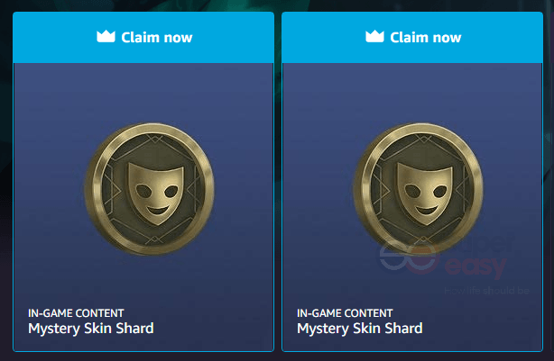Viewport: 554px width, 361px height.
Task: Click the Super Easy watermark logo circles
Action: 409,257
